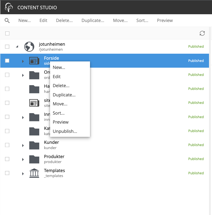This screenshot has width=212, height=215.
Task: Click Published status of the Produkter row
Action: click(x=196, y=159)
